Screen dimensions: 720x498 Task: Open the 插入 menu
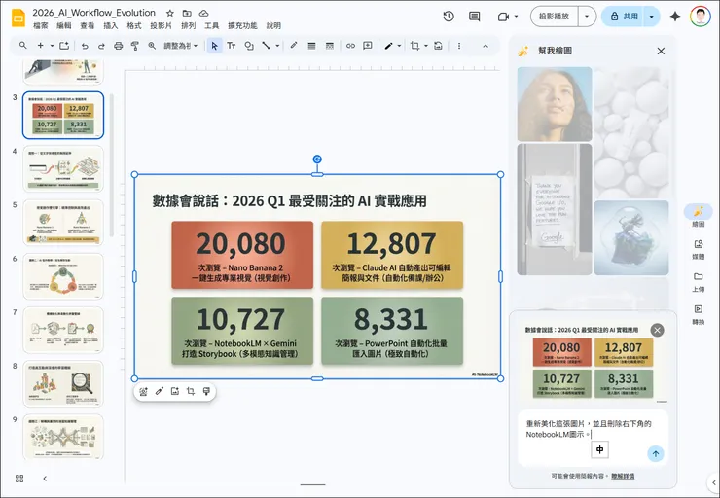(111, 25)
